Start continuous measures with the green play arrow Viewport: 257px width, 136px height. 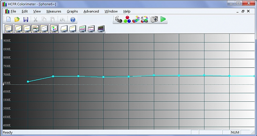163,19
